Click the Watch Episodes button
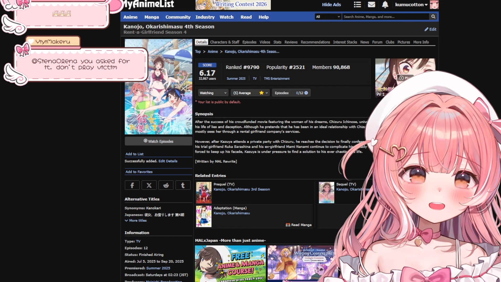Image resolution: width=501 pixels, height=282 pixels. [158, 141]
